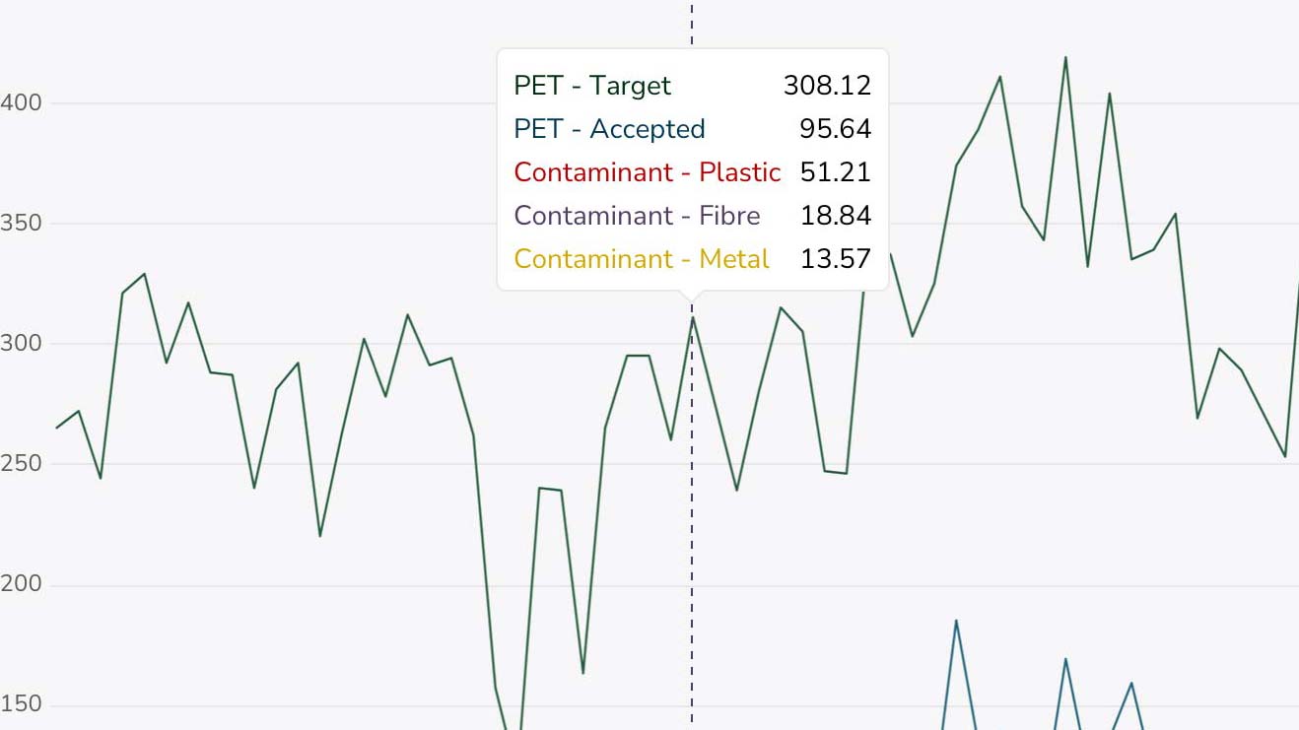Click the 250 y-axis label

(20, 464)
